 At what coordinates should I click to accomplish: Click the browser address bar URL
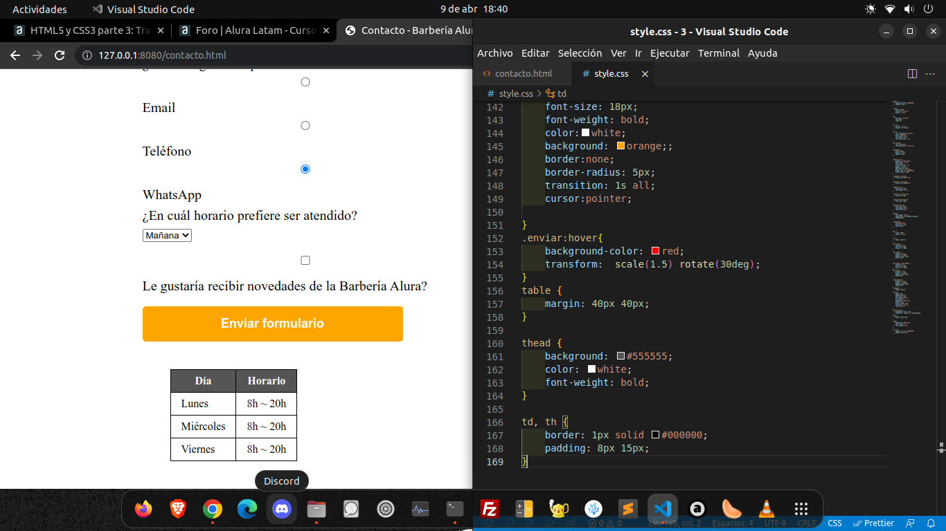162,55
